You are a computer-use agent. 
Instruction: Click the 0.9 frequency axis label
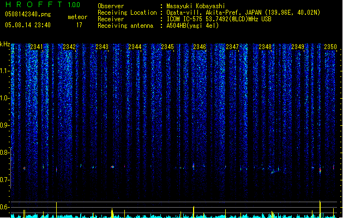(x=4, y=125)
